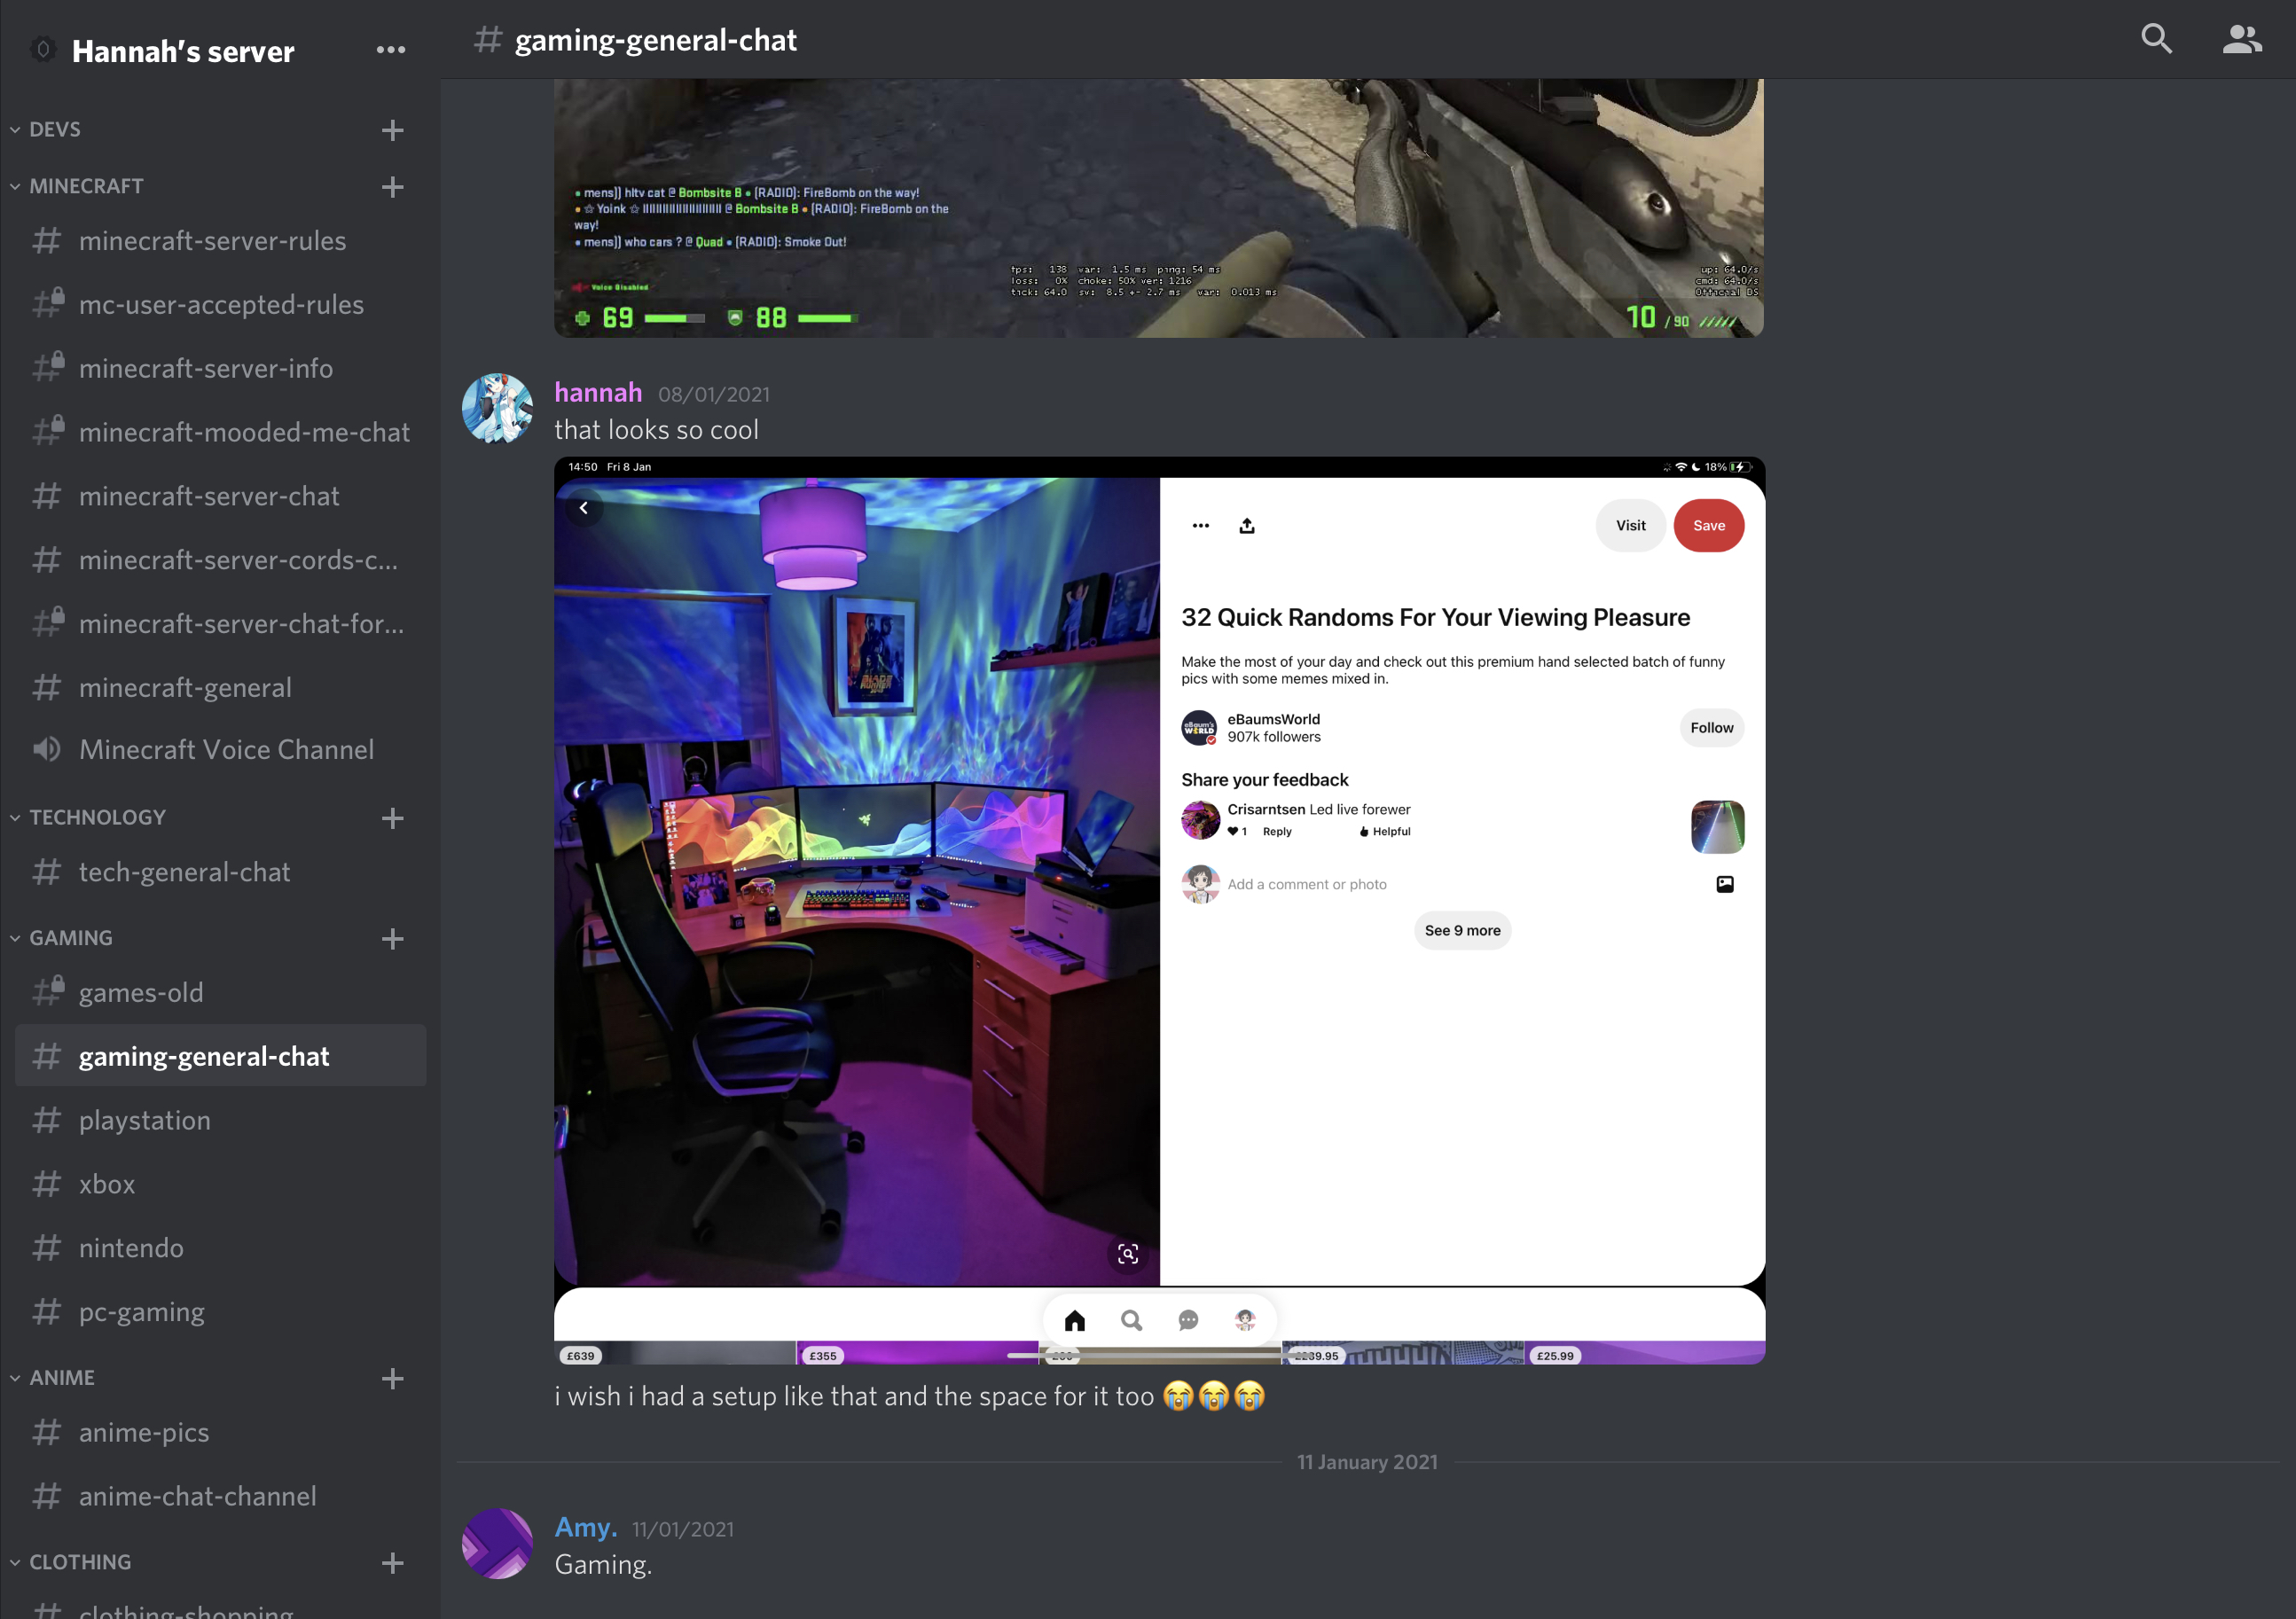Show the member list icon

2241,39
